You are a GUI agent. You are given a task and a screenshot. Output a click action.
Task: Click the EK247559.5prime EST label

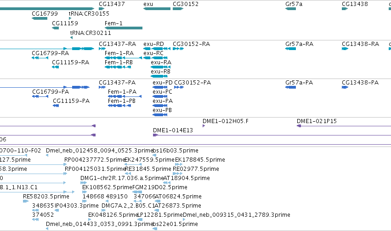(149, 160)
